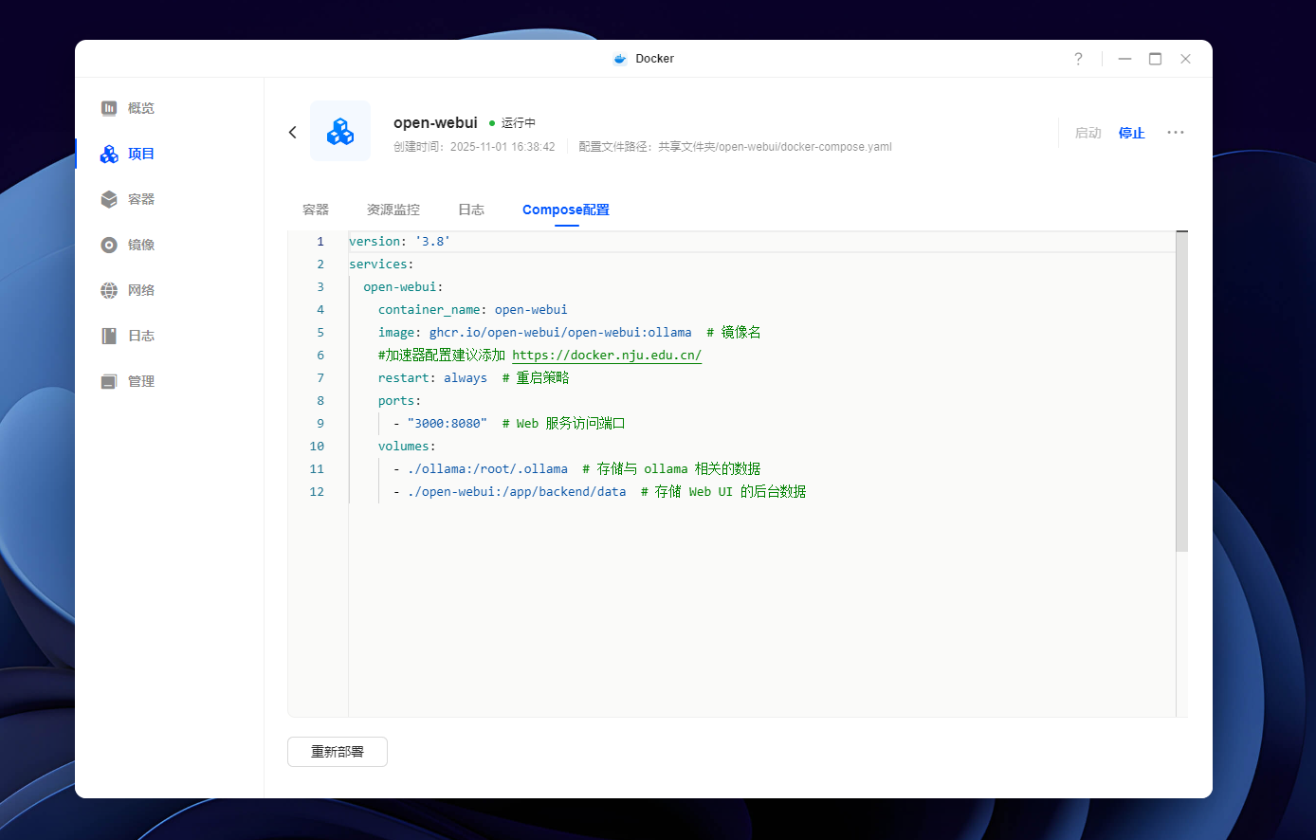Open the 容器 containers icon
This screenshot has width=1316, height=840.
tap(109, 199)
